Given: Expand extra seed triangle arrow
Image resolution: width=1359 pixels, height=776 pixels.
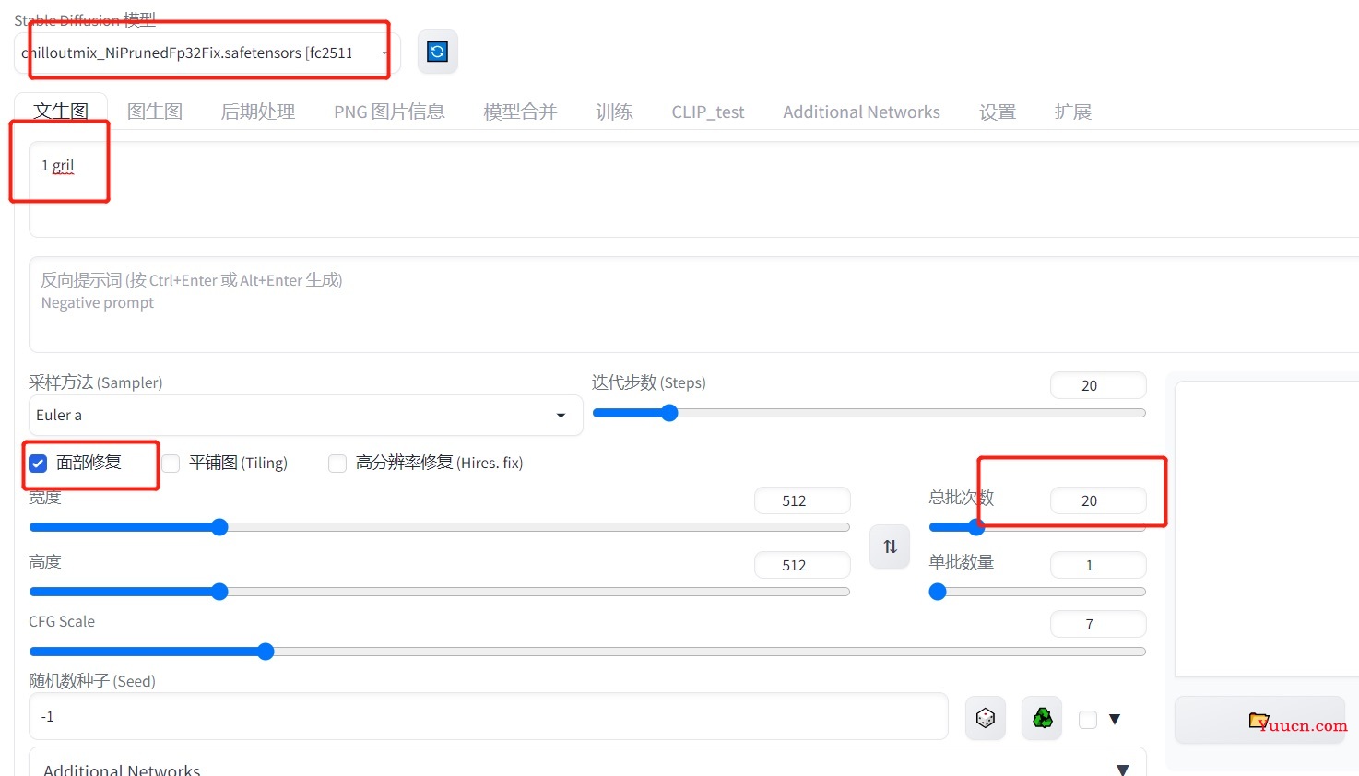Looking at the screenshot, I should (x=1115, y=719).
